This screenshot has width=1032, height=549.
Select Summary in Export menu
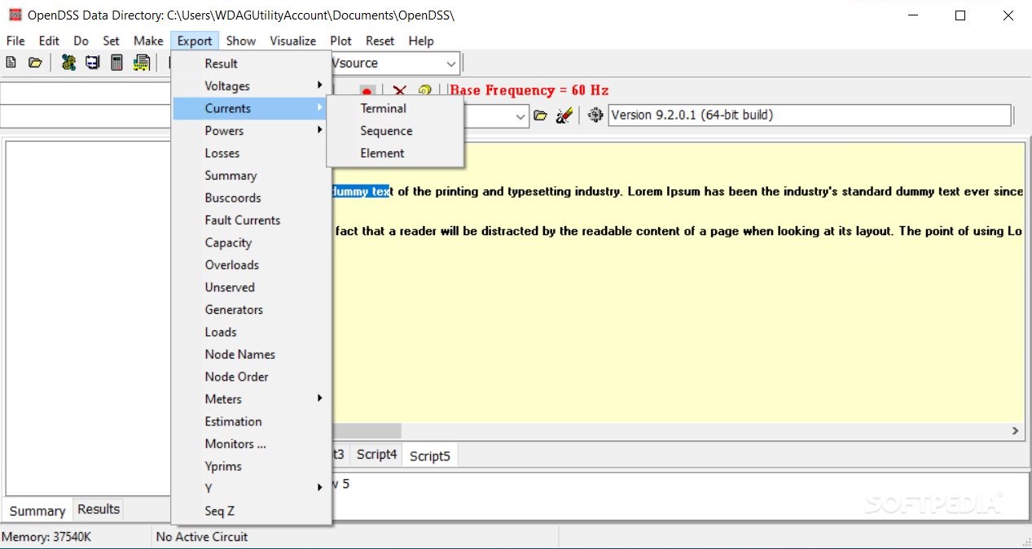coord(252,176)
